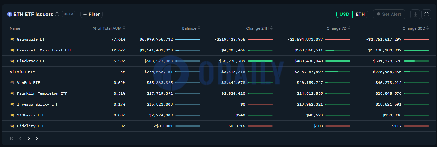Click the 21Shares ETF entity icon
This screenshot has height=147, width=437.
[12, 115]
